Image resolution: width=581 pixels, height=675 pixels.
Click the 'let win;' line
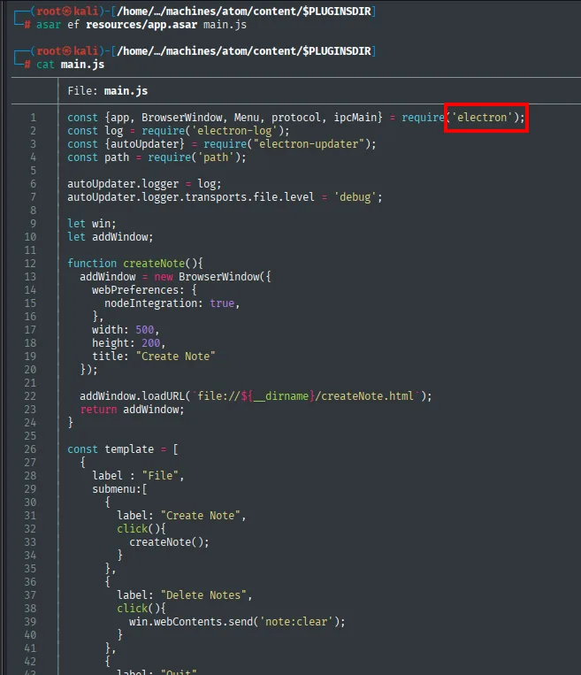(x=92, y=224)
